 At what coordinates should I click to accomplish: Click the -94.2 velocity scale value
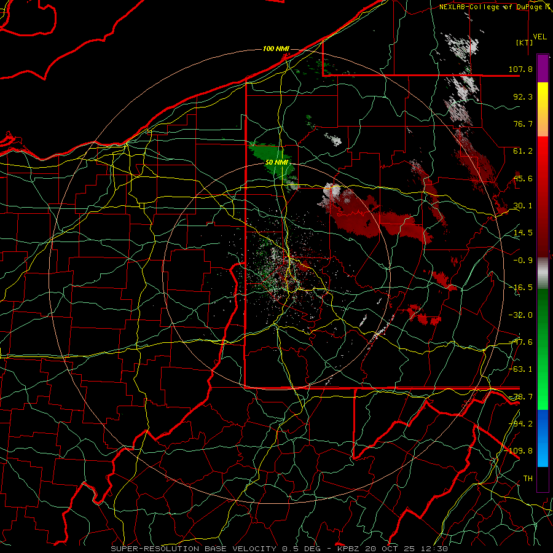tap(520, 424)
